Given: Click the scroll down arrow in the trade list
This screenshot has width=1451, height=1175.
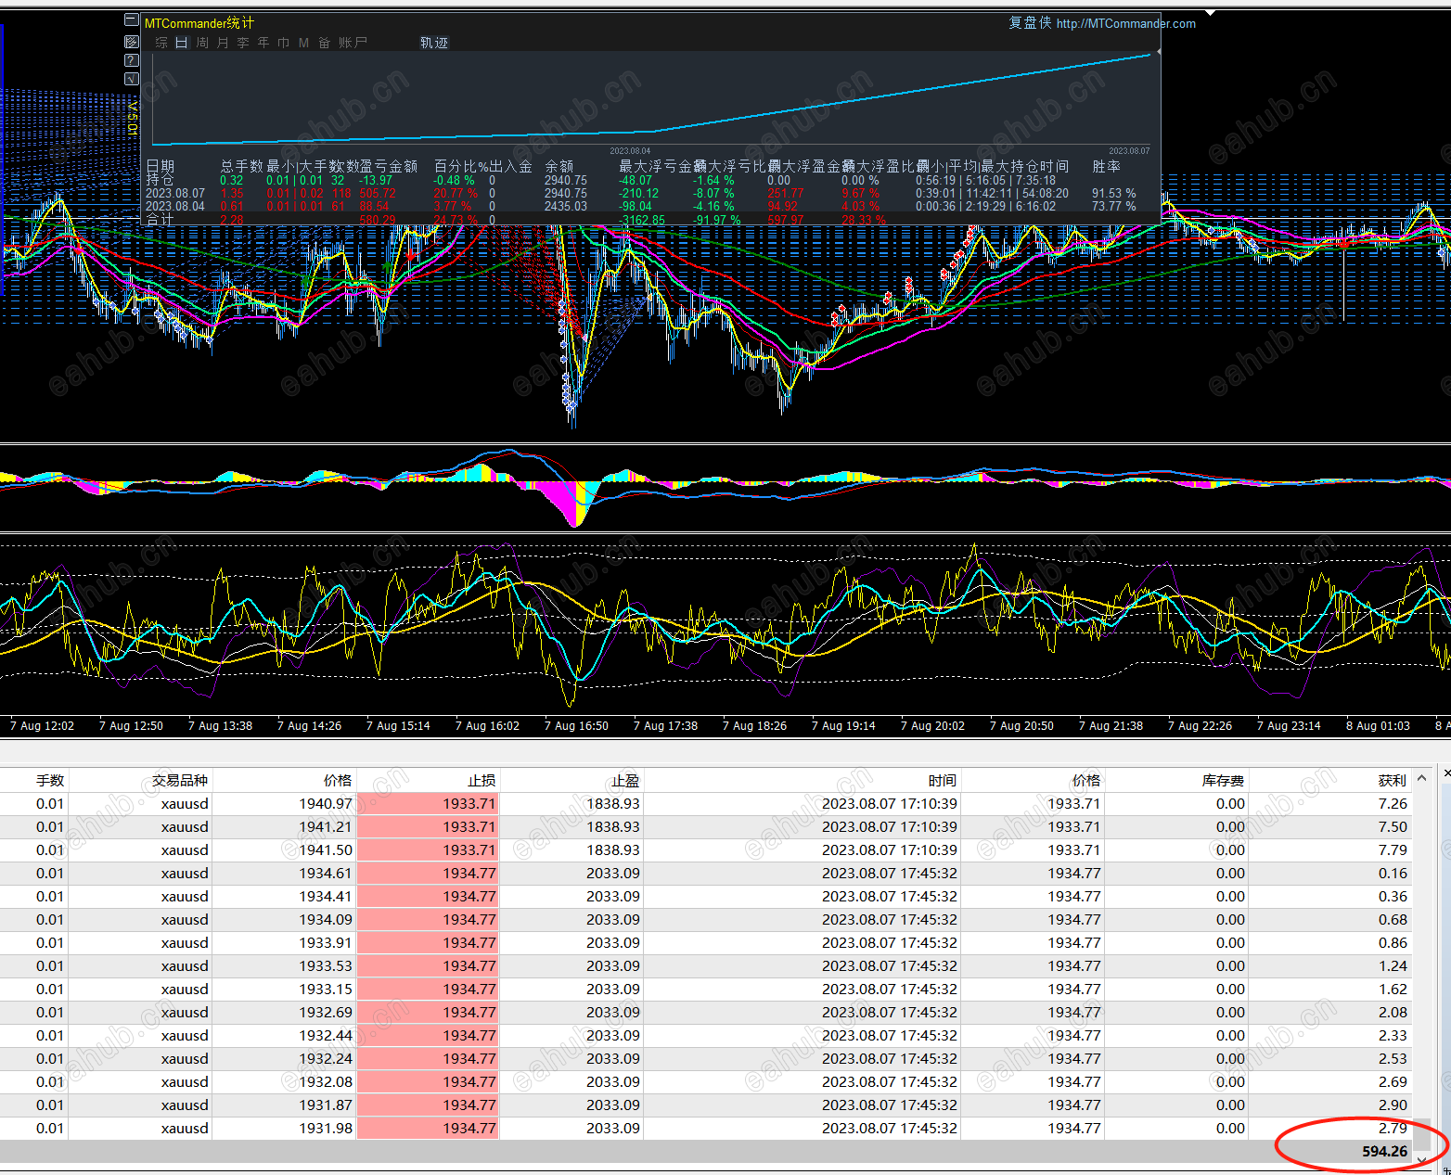Looking at the screenshot, I should [x=1421, y=1159].
